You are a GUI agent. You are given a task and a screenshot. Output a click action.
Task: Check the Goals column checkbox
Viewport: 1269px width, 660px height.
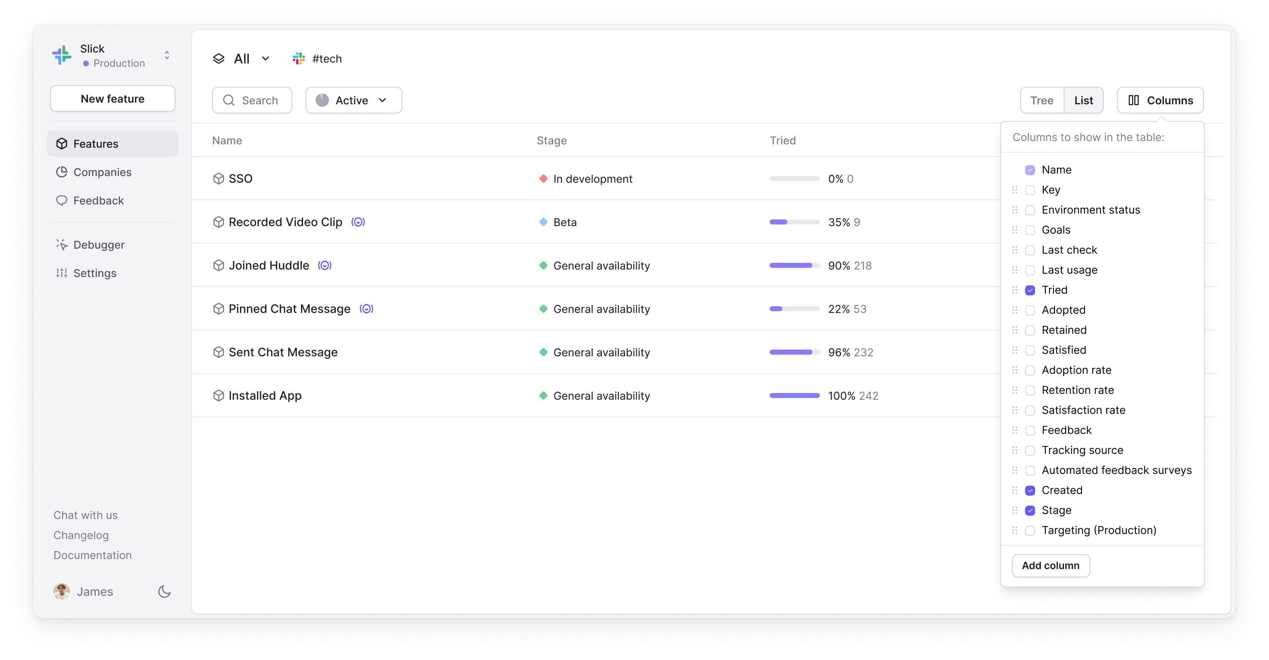point(1030,230)
